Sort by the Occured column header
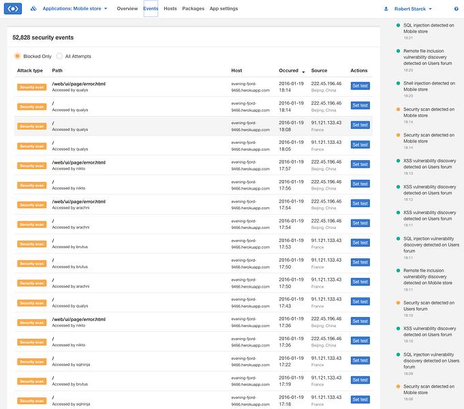 coord(288,70)
